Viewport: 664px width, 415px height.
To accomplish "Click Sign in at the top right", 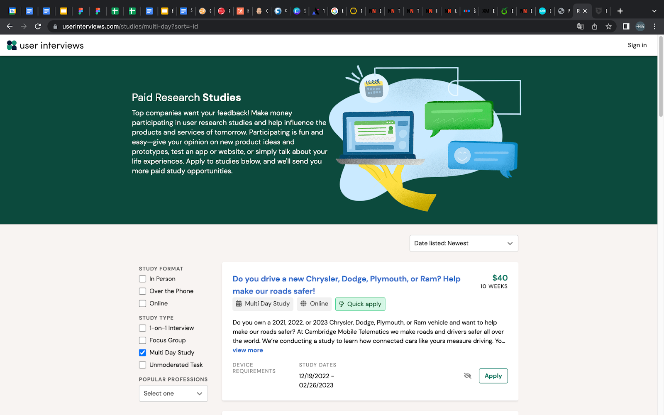I will 637,45.
